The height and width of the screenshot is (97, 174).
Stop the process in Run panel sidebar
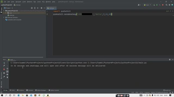tap(4, 69)
